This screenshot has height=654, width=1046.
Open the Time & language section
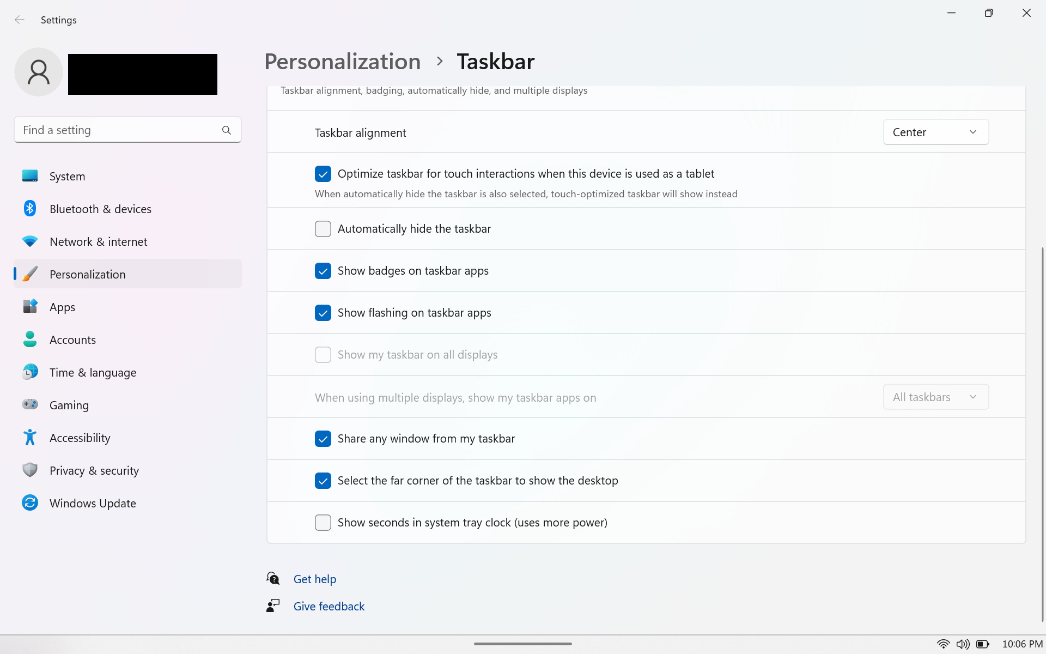coord(93,373)
